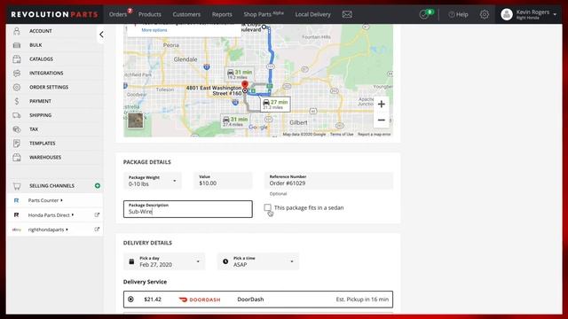
Task: Click the Value input field
Action: pyautogui.click(x=223, y=181)
